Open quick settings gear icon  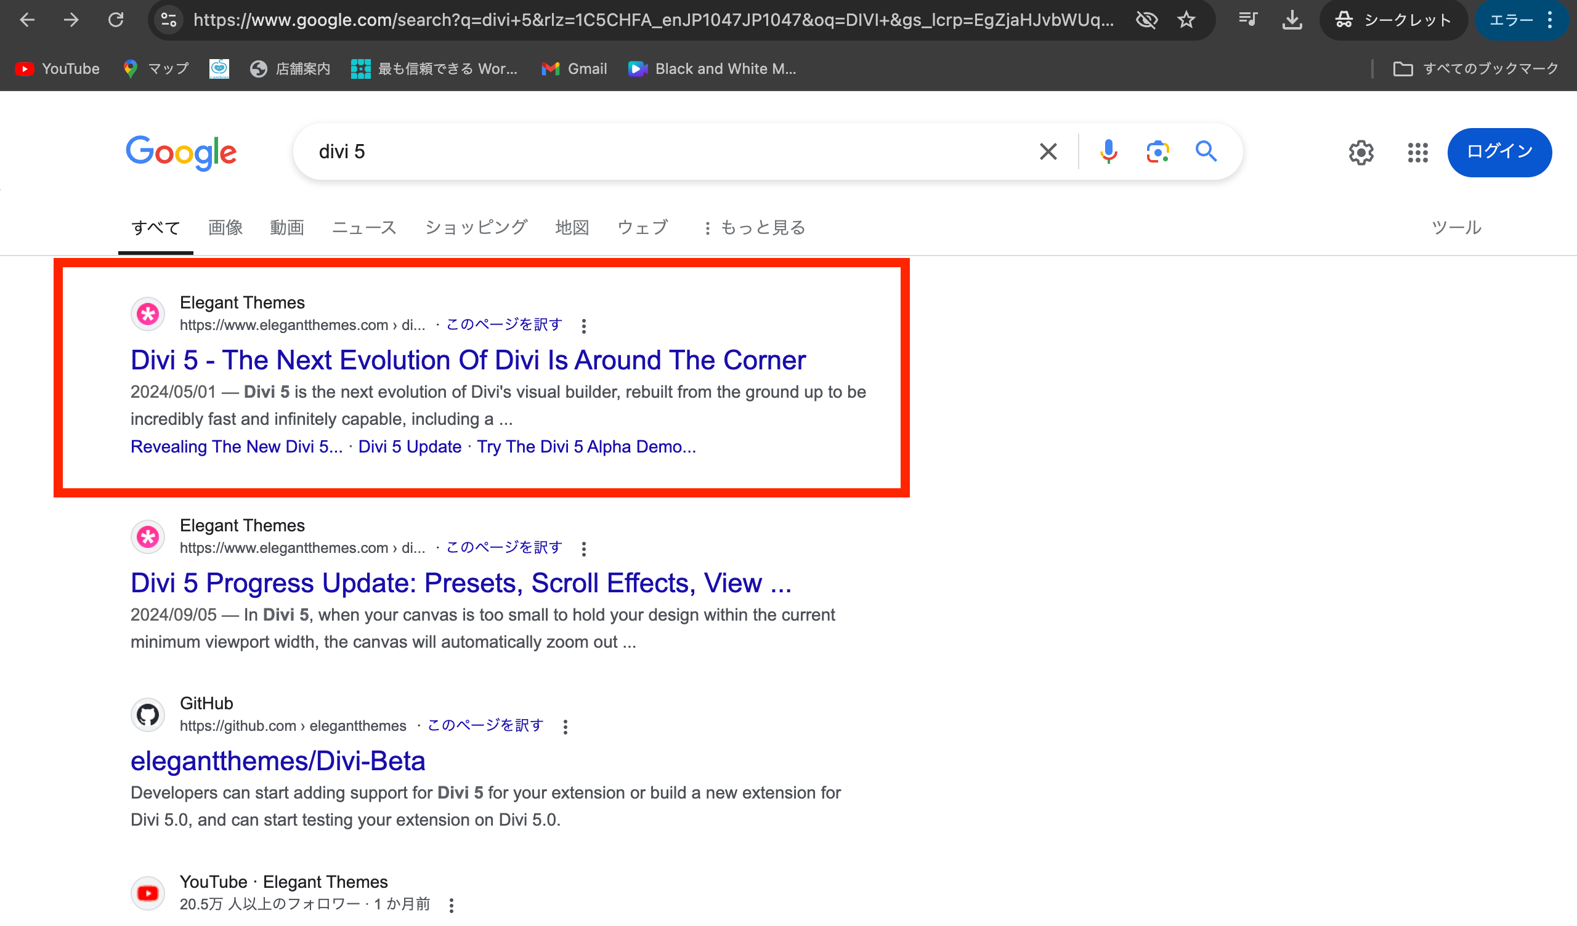[x=1361, y=153]
